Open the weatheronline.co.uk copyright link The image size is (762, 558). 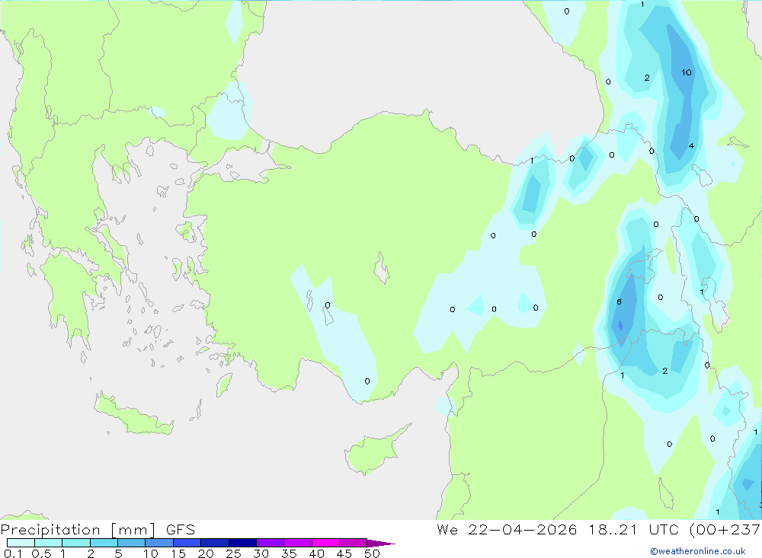698,551
